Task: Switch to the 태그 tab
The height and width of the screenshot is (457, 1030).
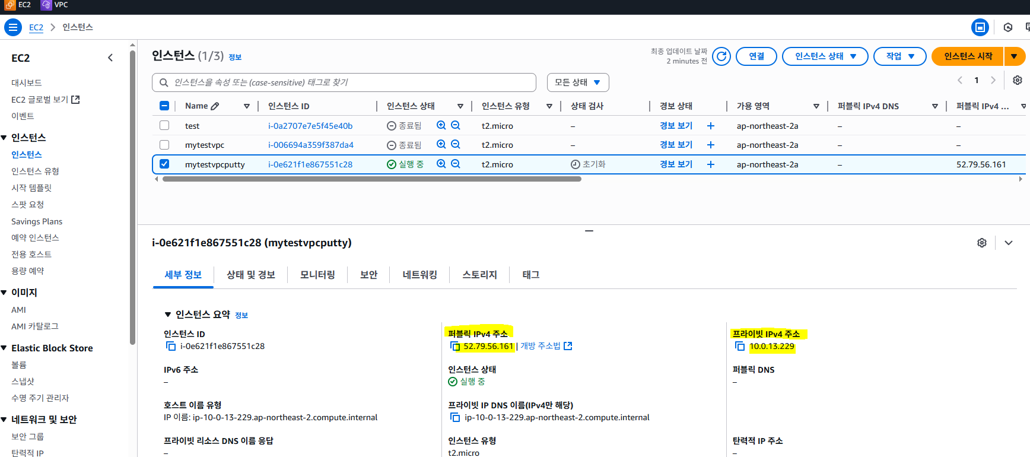Action: [x=530, y=275]
